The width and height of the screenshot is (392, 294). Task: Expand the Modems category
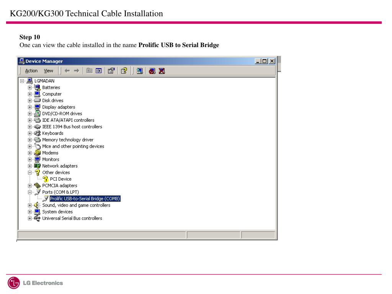pos(30,153)
